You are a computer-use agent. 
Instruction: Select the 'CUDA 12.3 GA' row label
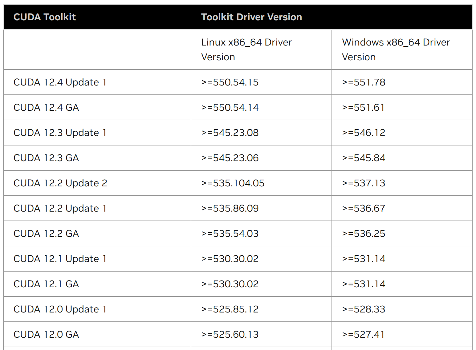46,158
